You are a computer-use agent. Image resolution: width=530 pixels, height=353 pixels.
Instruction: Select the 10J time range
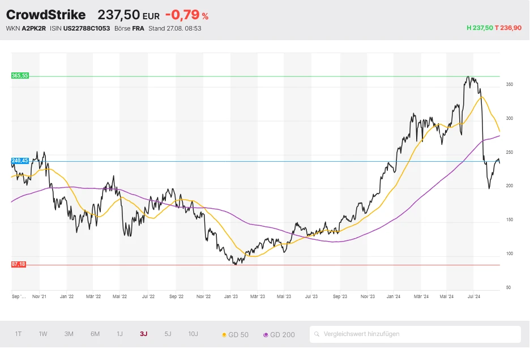193,334
